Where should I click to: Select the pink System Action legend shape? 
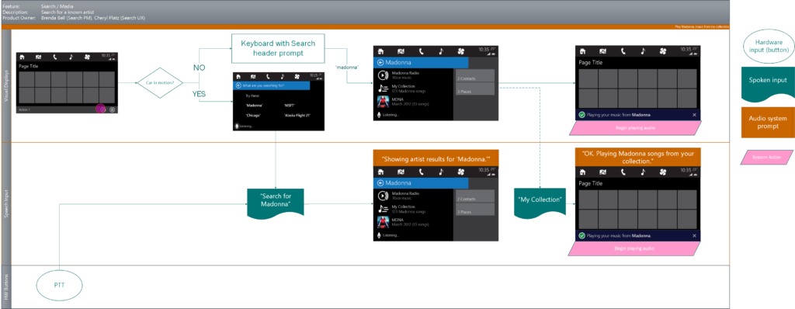point(766,158)
